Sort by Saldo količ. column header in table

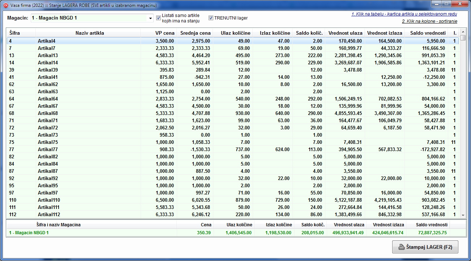click(308, 33)
